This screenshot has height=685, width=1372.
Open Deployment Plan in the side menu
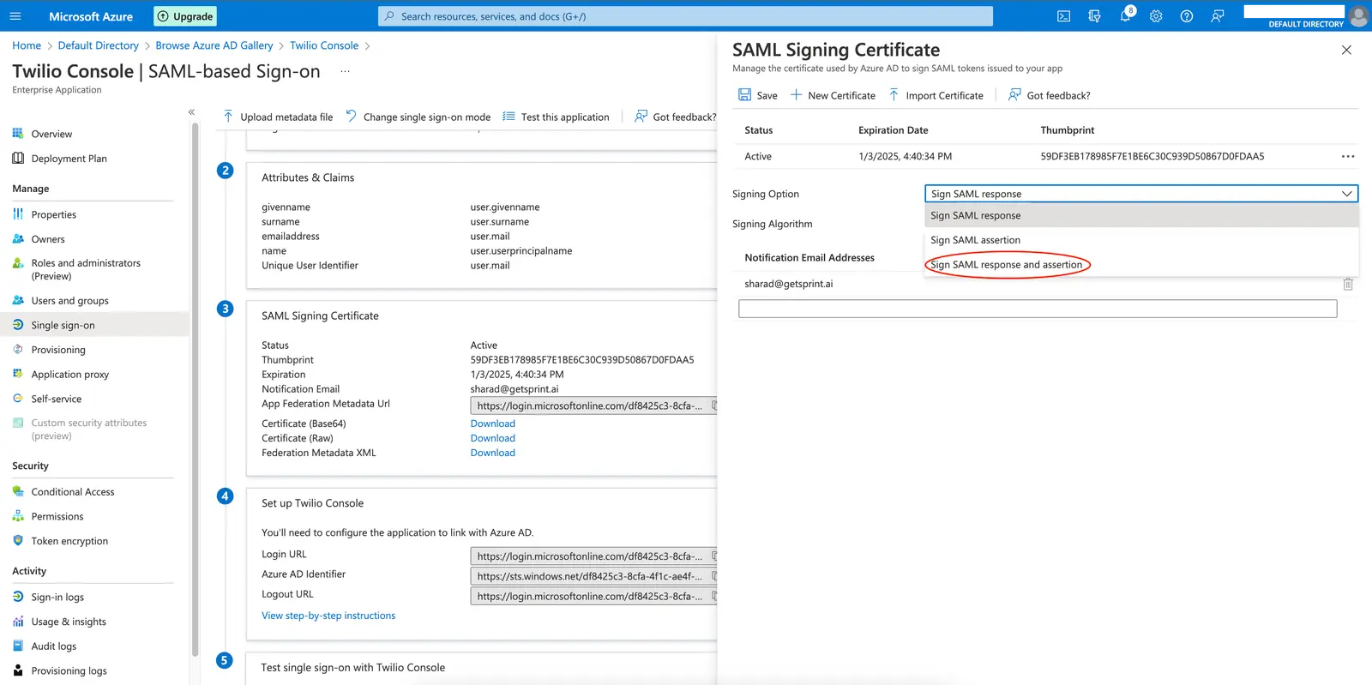point(69,159)
